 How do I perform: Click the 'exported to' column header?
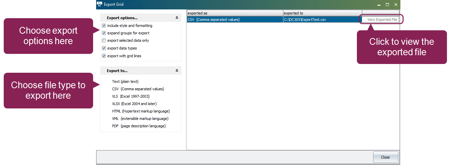pyautogui.click(x=322, y=13)
